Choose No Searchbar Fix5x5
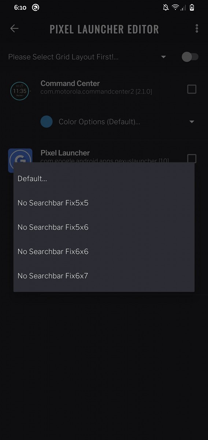The height and width of the screenshot is (440, 208). pyautogui.click(x=104, y=203)
